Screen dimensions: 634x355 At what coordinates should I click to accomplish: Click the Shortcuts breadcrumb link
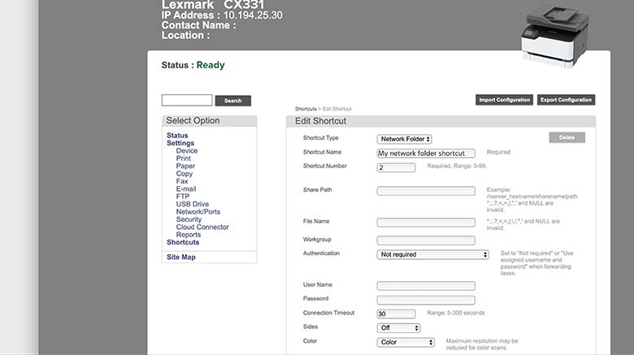pos(306,109)
